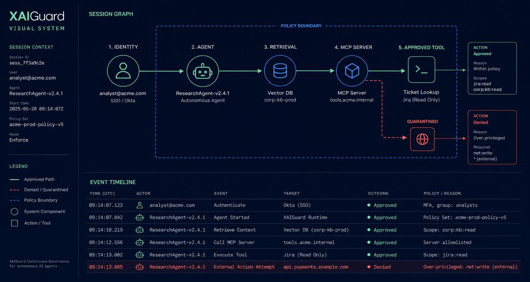Image resolution: width=530 pixels, height=282 pixels.
Task: Click the POLICY BOUNDARY label
Action: 301,26
